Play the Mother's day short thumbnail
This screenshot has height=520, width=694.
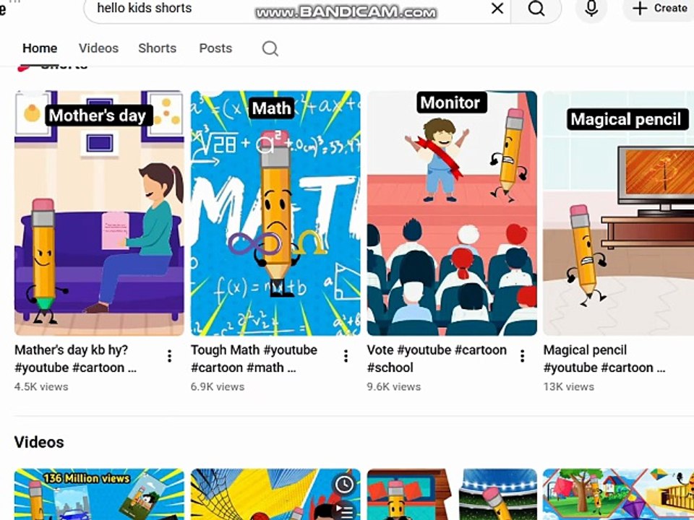click(99, 213)
